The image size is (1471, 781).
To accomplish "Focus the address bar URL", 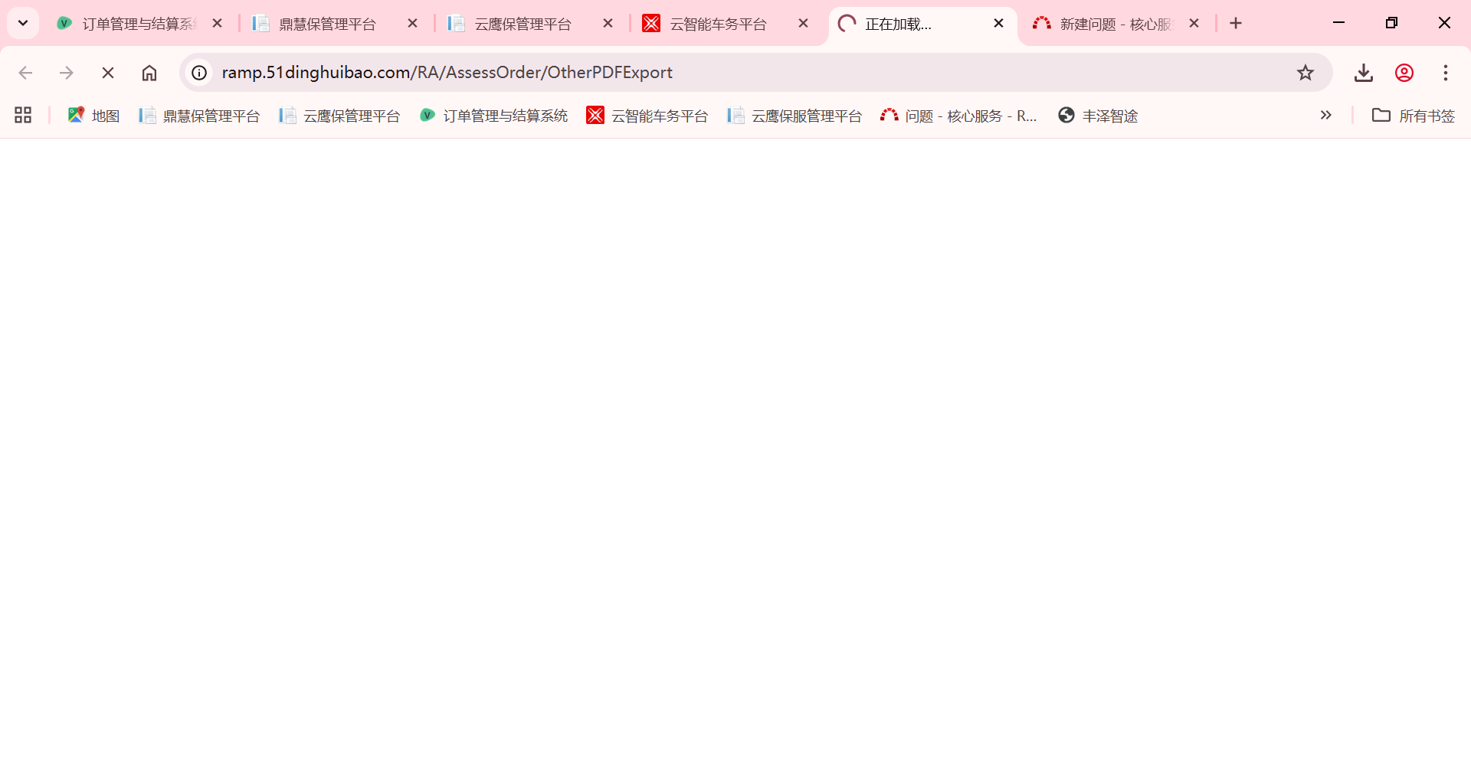I will 447,73.
